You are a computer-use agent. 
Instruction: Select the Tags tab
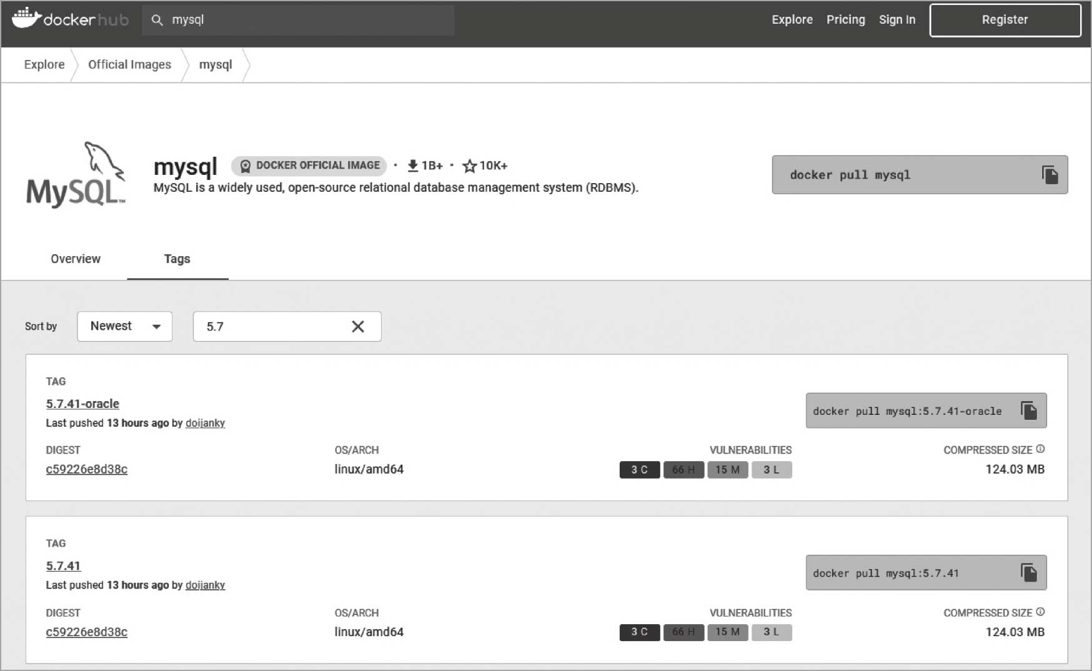177,259
